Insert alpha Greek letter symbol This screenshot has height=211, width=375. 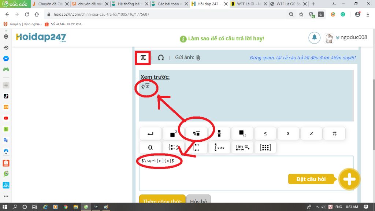tap(150, 147)
